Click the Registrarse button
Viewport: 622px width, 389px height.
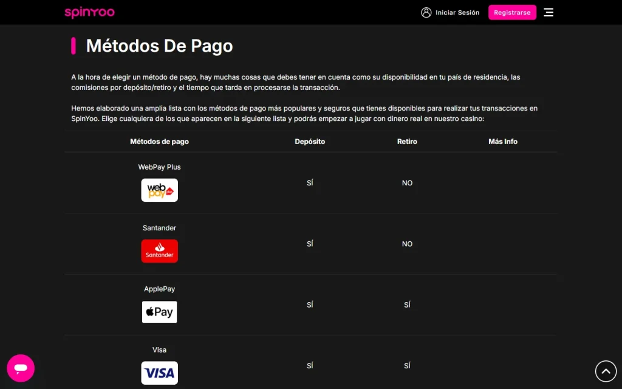tap(512, 12)
